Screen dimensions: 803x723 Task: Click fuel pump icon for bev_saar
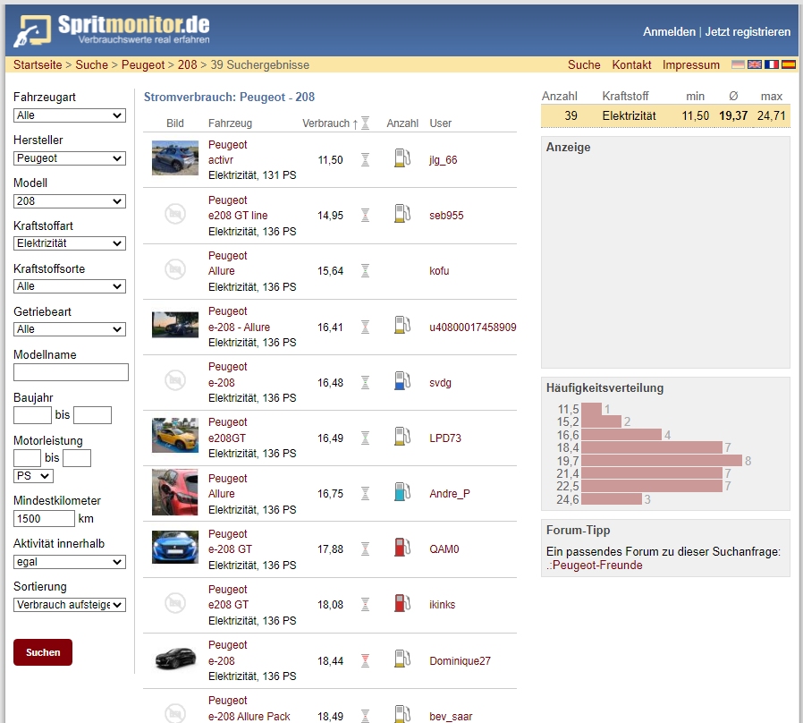402,714
